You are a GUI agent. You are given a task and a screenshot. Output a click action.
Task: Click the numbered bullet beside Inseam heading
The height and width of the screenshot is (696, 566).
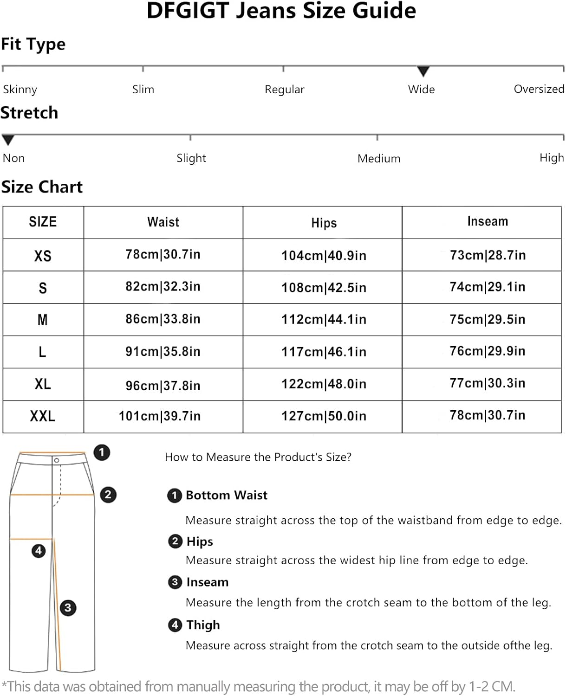coord(175,582)
